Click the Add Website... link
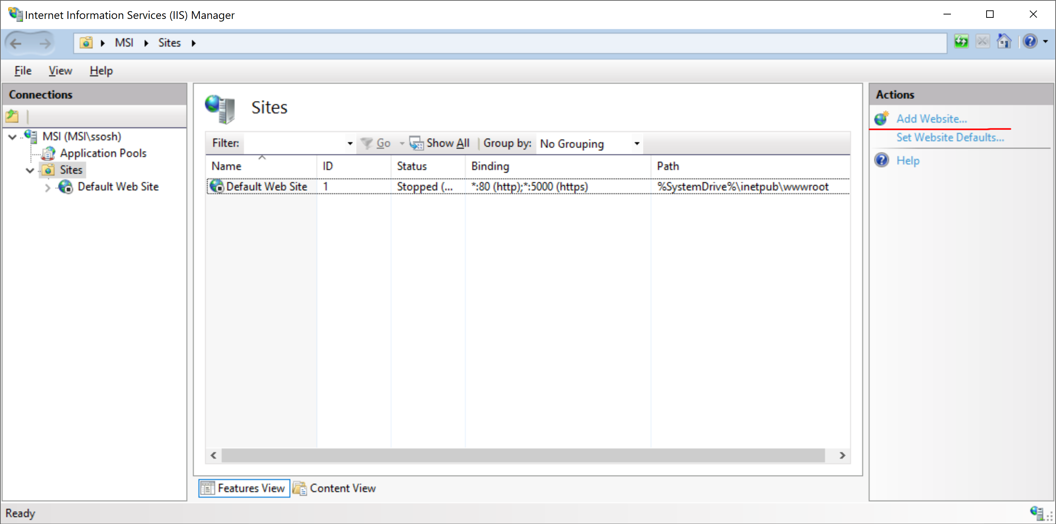Image resolution: width=1056 pixels, height=524 pixels. 931,119
